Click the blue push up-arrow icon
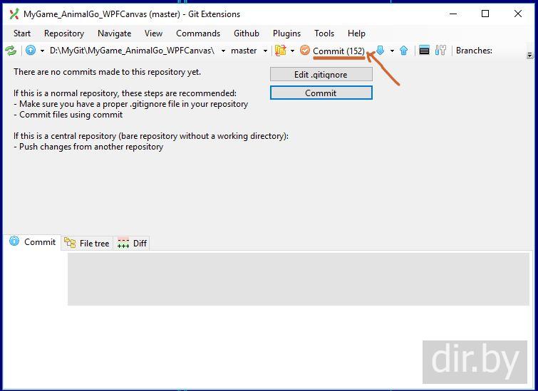This screenshot has width=538, height=391. point(404,51)
